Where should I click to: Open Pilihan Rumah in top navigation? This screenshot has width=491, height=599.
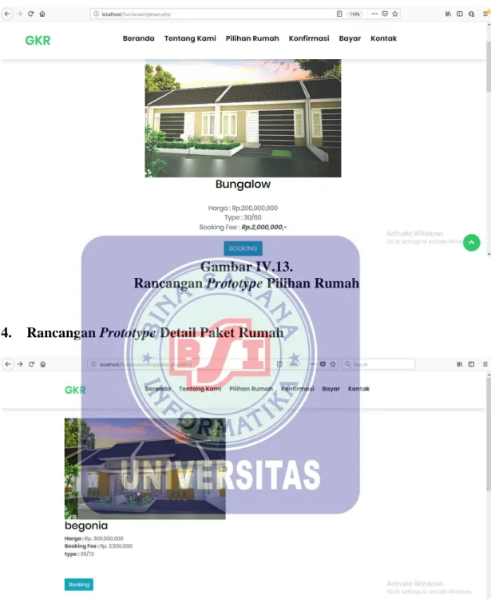252,38
